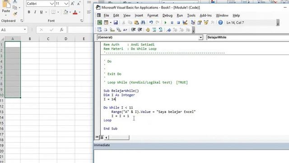Click Decrease Font Size in Excel ribbon
289x163 pixels.
[x=79, y=4]
